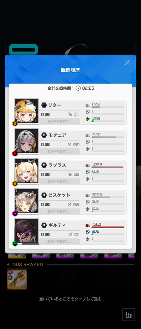Click the clock icon beside 合計交戦時間
Viewport: 141px width, 329px height.
tap(78, 88)
